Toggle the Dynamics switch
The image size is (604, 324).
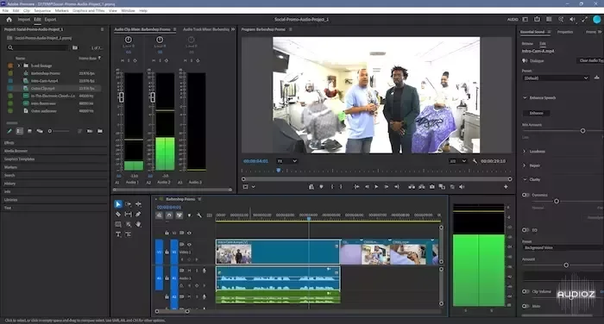click(525, 195)
